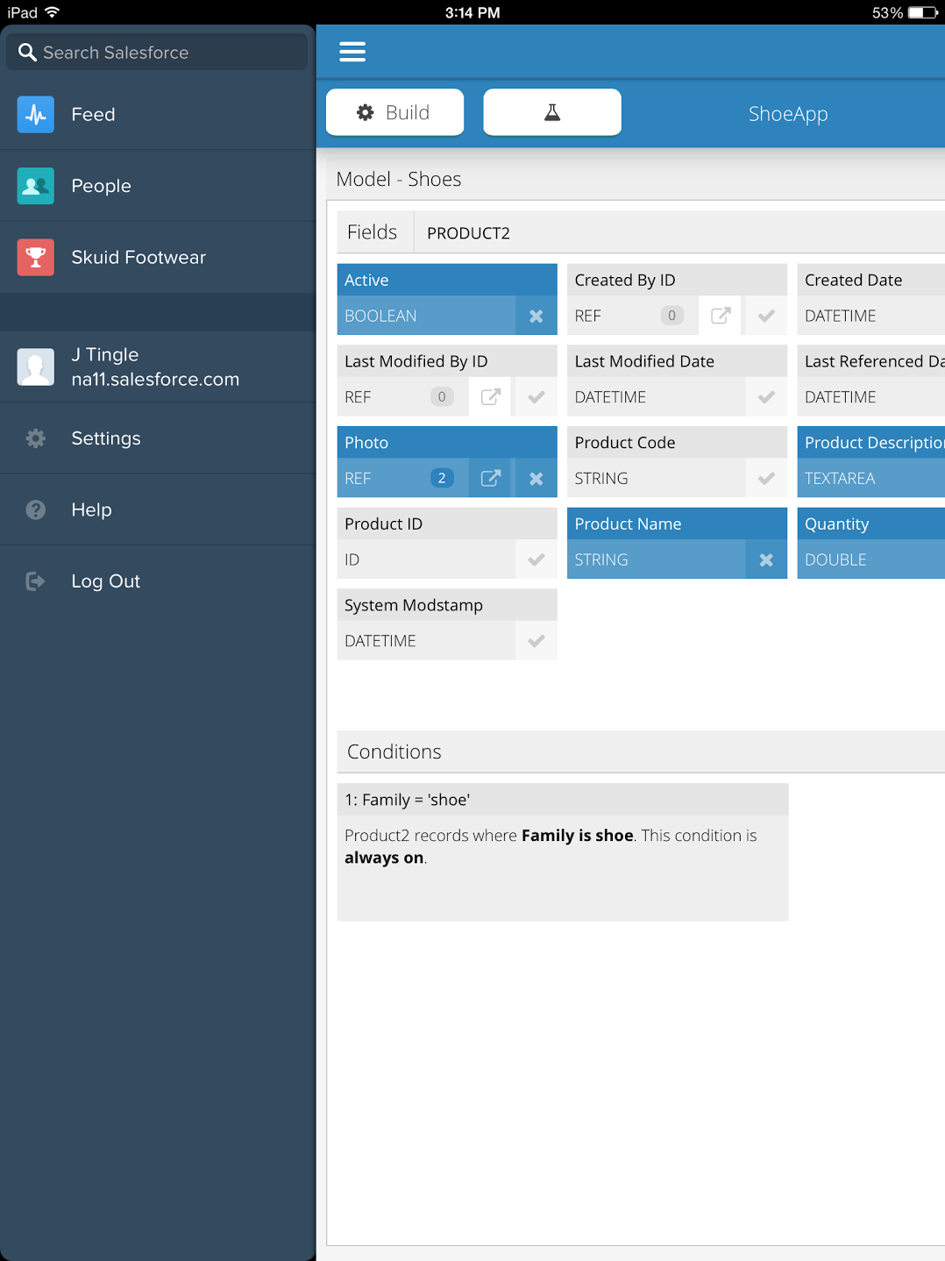Click the Quantity DOUBLE type label

(835, 559)
